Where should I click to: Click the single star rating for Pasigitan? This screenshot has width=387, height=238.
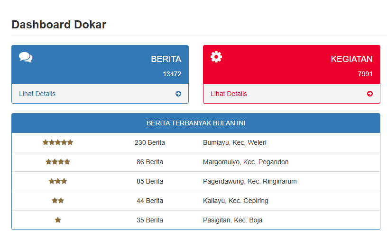pos(58,220)
